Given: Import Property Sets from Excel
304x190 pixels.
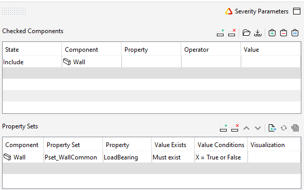Looking at the screenshot, I should (x=272, y=128).
